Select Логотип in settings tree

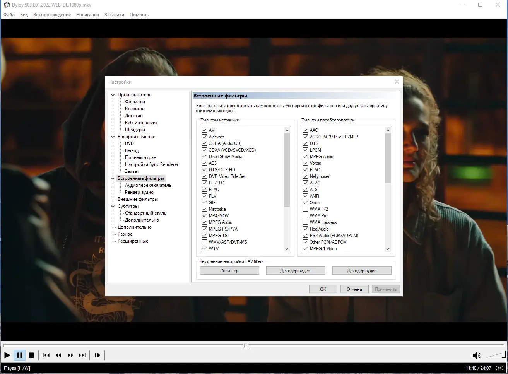tap(134, 116)
